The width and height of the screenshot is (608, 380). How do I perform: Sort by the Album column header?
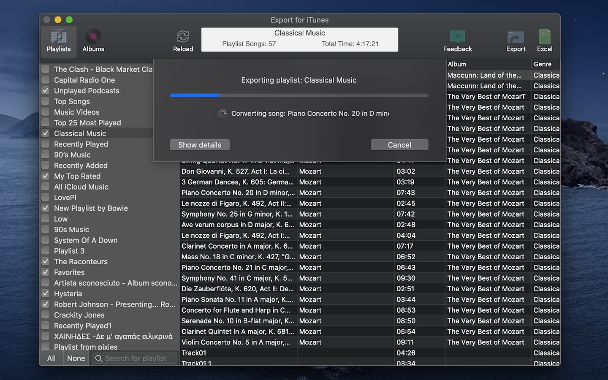click(x=489, y=64)
